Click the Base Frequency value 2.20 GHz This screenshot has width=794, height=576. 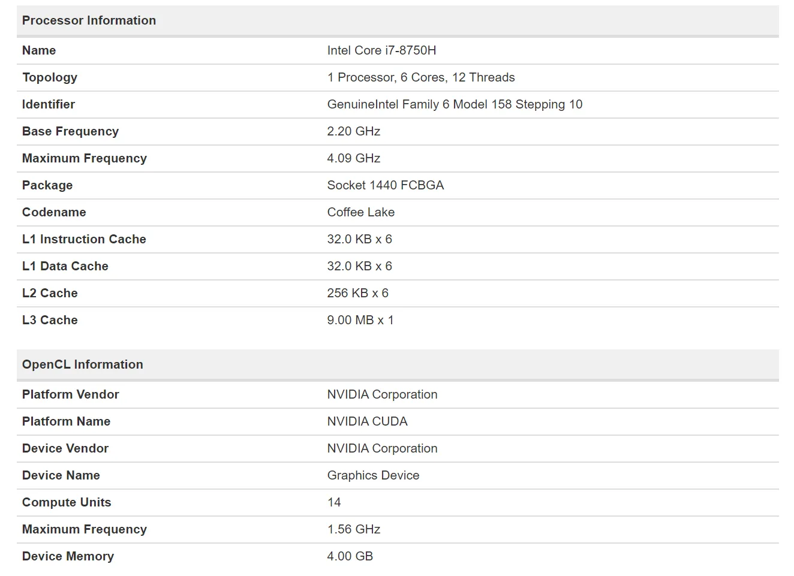(353, 131)
